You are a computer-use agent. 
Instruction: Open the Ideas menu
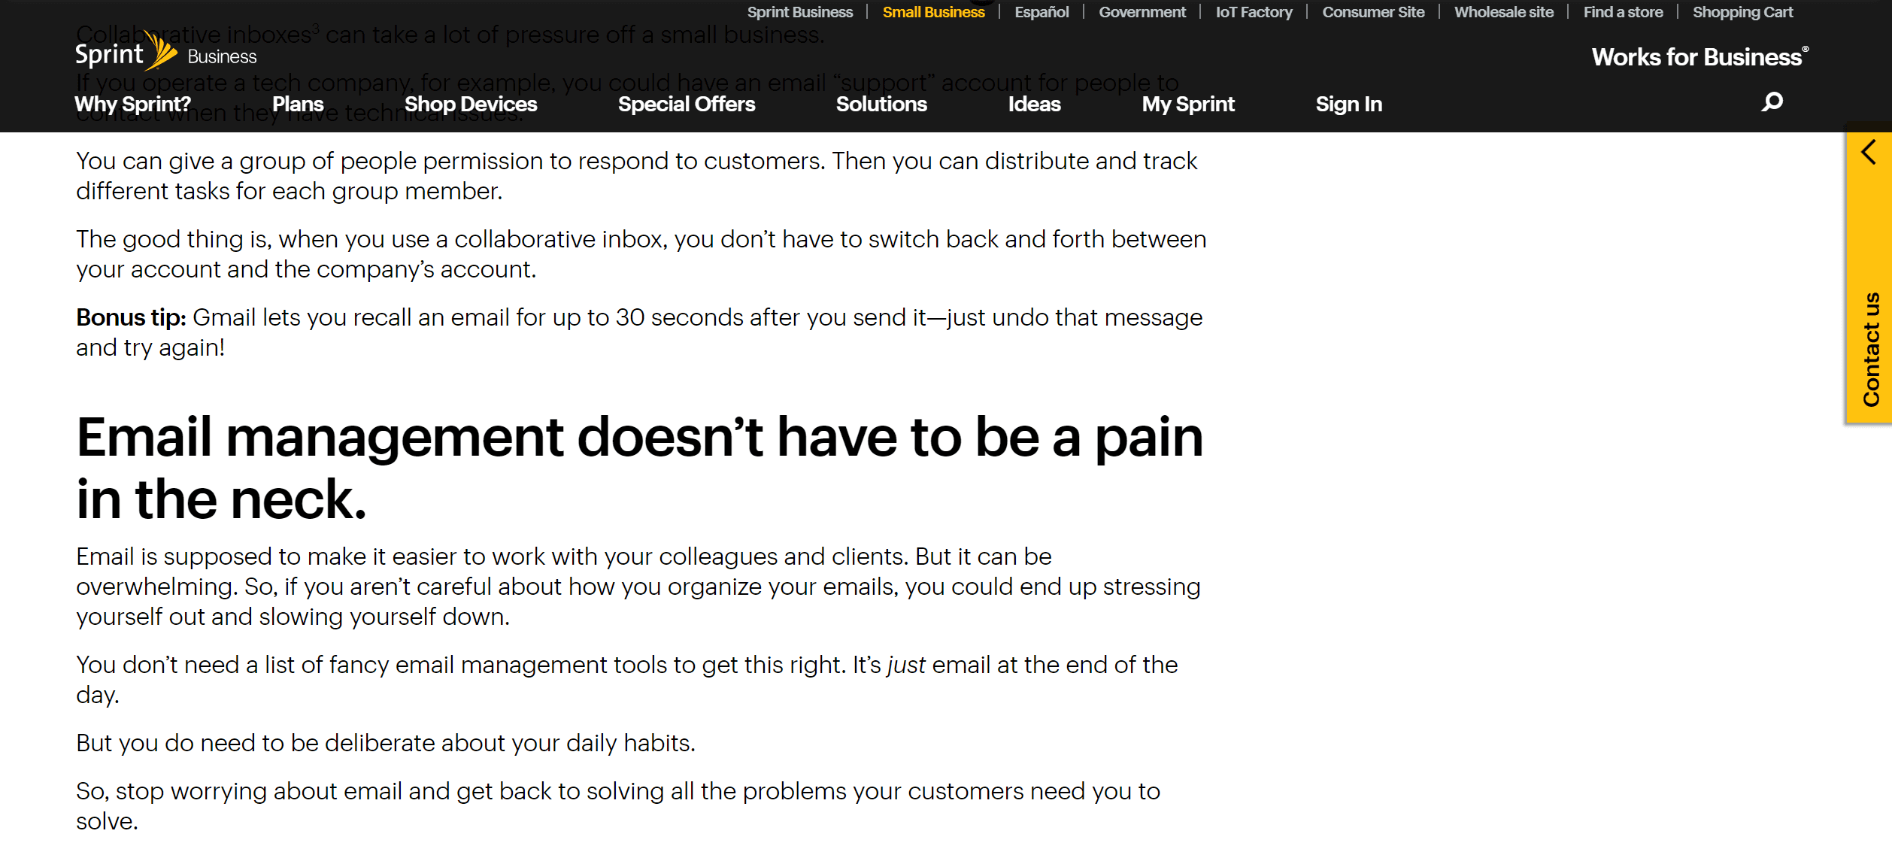(1034, 105)
